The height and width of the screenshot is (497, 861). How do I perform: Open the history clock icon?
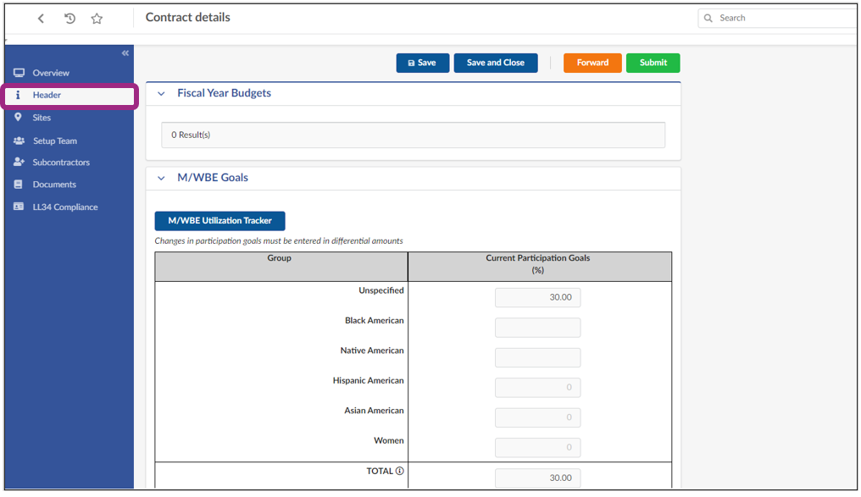(69, 19)
